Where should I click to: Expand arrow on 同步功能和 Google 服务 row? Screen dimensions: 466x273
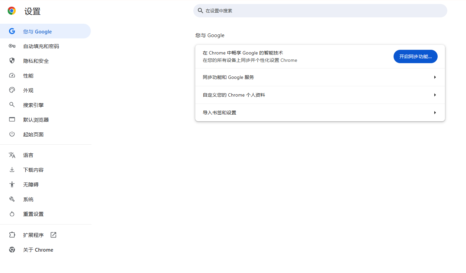435,77
